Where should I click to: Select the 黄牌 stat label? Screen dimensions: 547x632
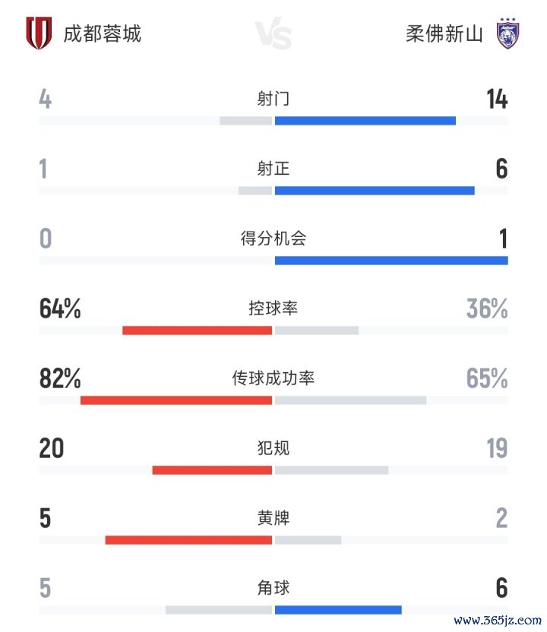coord(273,518)
